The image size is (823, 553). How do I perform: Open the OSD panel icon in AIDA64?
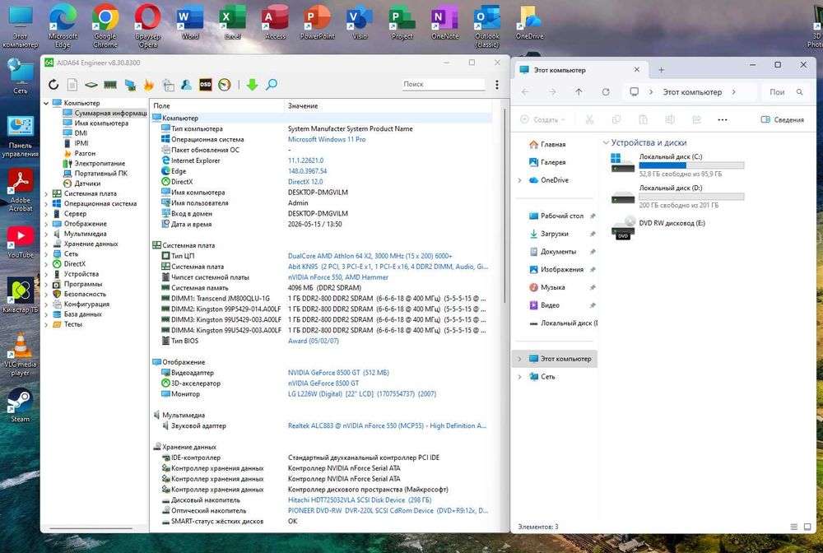pyautogui.click(x=205, y=85)
